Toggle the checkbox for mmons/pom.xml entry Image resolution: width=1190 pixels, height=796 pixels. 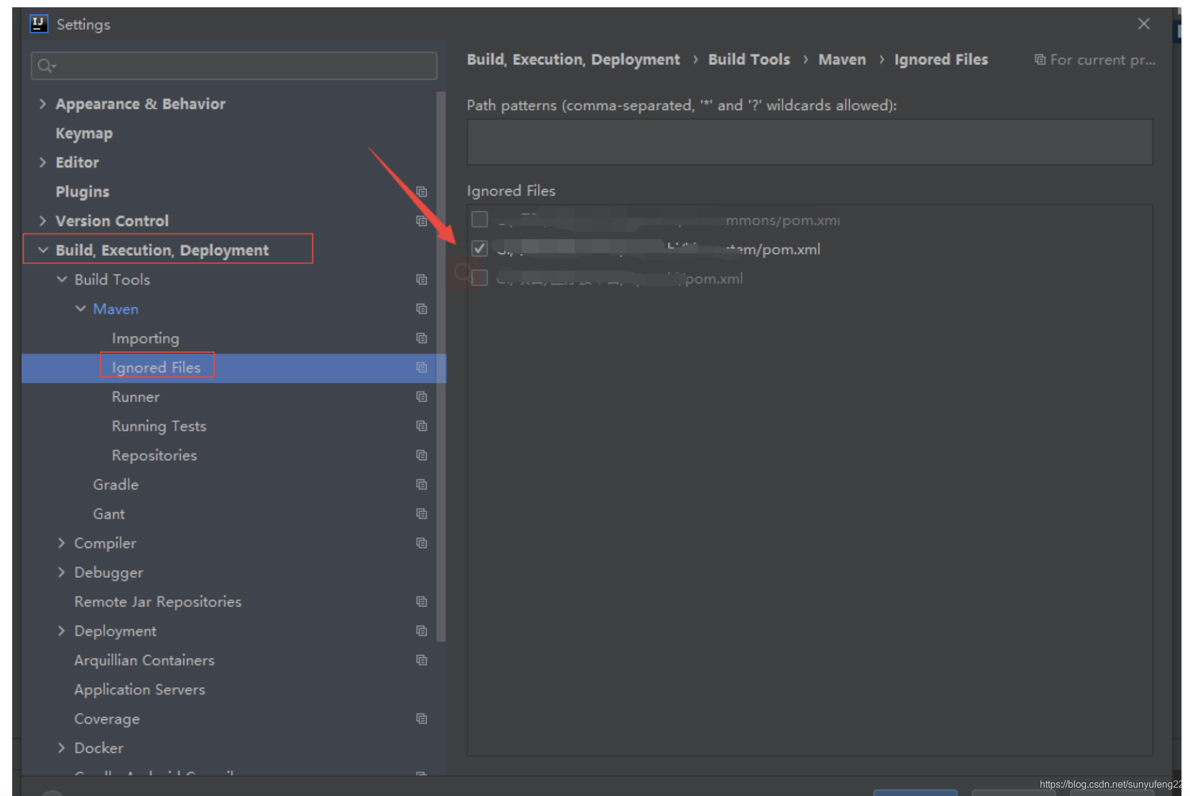[x=480, y=219]
